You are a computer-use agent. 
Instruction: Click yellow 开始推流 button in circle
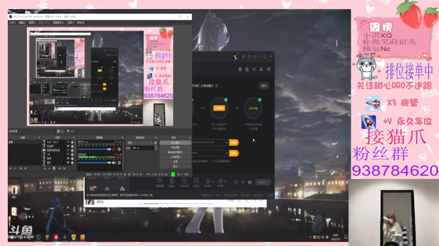(219, 108)
